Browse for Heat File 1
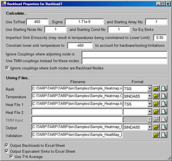This screenshot has width=172, height=161. 156,104
